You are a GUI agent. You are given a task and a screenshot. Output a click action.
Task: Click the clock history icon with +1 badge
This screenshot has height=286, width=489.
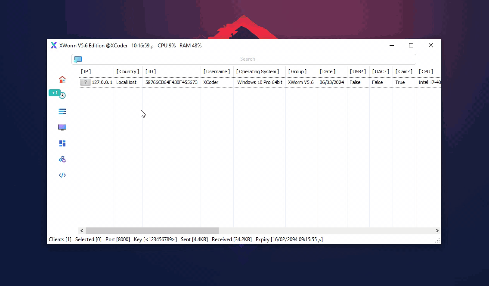pos(62,95)
